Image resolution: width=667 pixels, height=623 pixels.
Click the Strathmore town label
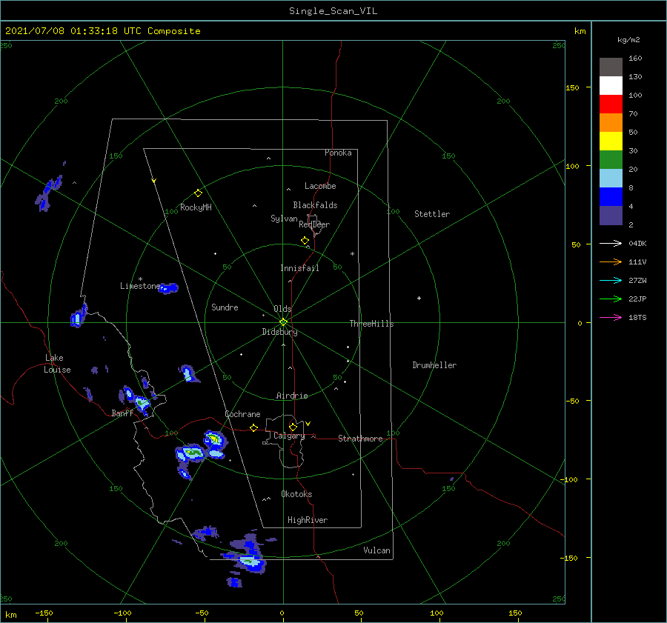[360, 439]
